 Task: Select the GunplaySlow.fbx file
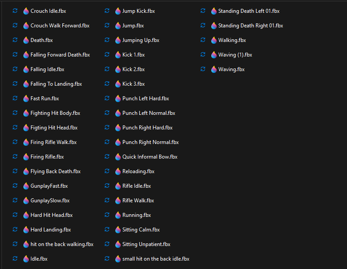coord(50,201)
